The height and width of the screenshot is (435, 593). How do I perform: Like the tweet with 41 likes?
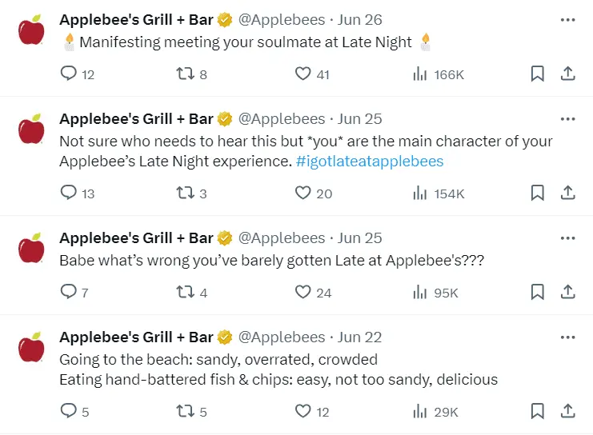tap(303, 74)
